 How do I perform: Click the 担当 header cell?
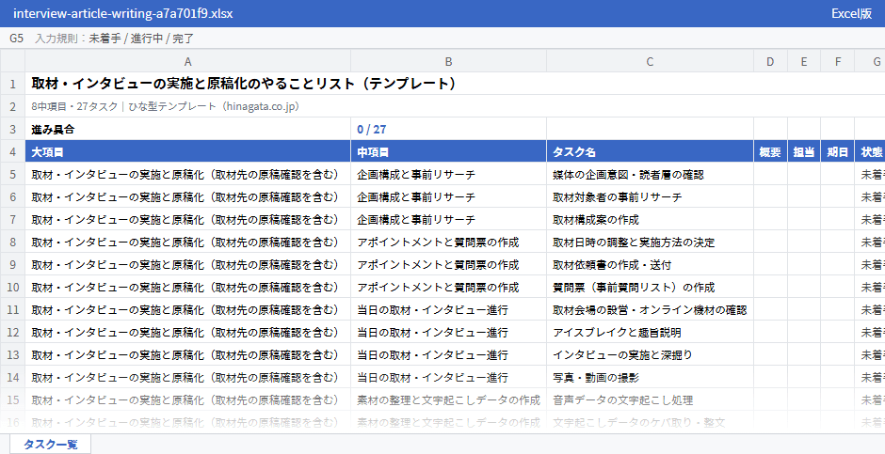coord(804,151)
